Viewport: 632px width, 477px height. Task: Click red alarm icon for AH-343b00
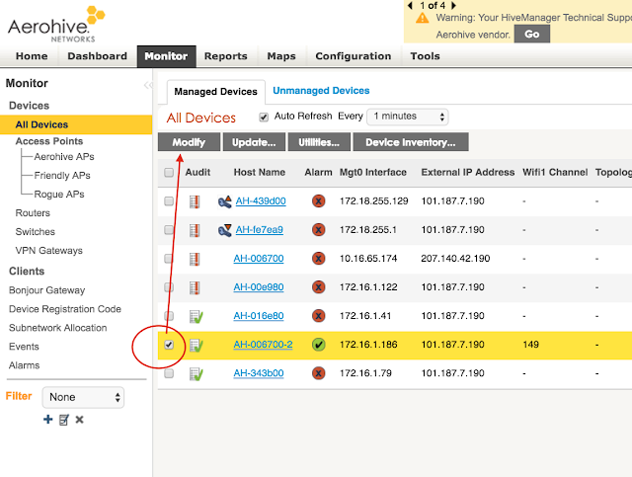tap(318, 373)
